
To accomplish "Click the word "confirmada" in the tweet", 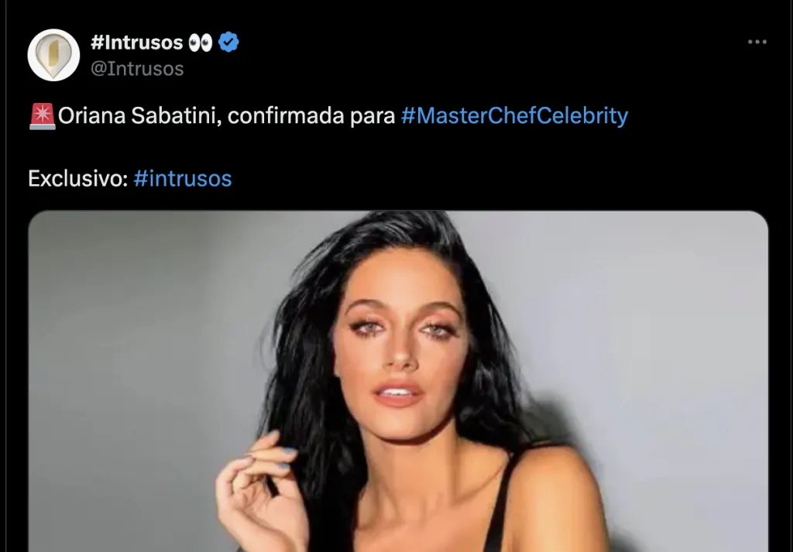I will pyautogui.click(x=286, y=116).
